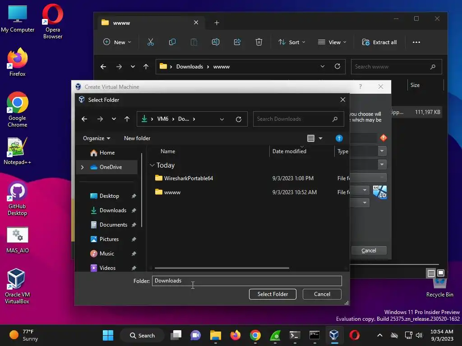Screen dimensions: 462x346
Task: Open the Organize menu
Action: pyautogui.click(x=97, y=138)
